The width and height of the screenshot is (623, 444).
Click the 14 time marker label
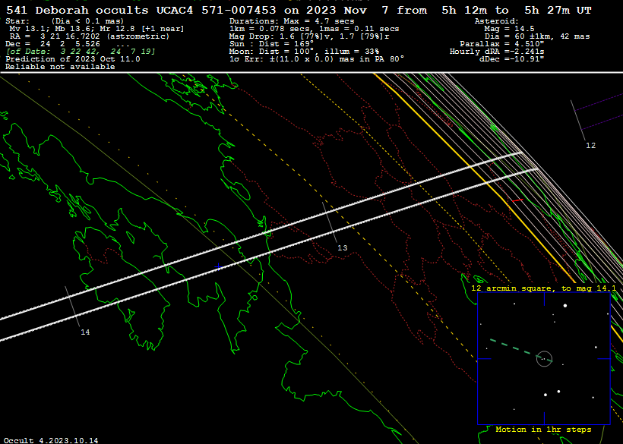pos(85,332)
